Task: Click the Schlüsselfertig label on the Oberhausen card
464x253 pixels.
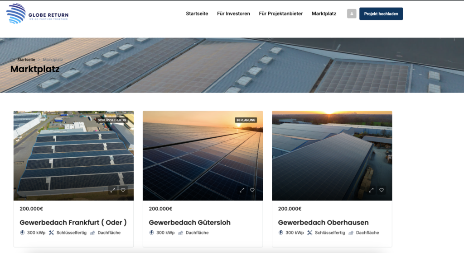Action: (330, 233)
